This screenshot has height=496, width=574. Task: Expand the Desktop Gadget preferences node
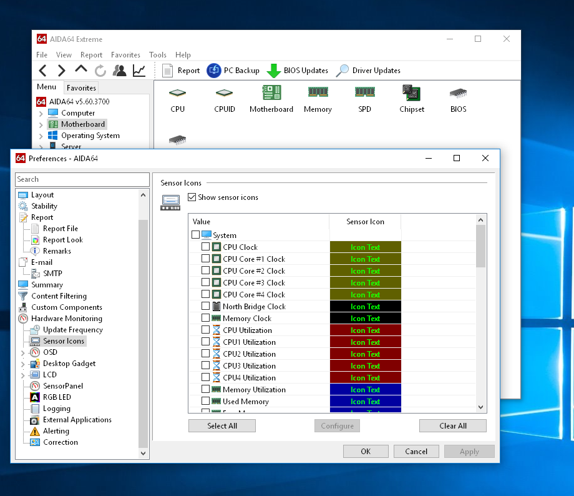pyautogui.click(x=22, y=364)
